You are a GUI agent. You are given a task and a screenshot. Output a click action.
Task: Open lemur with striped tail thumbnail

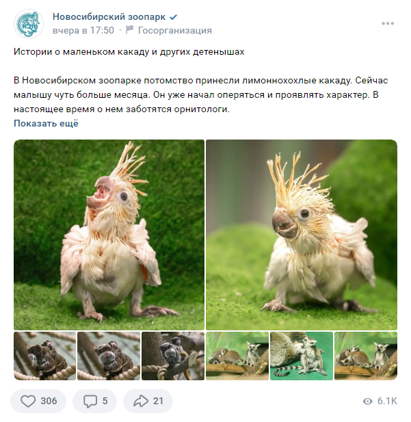click(x=302, y=356)
